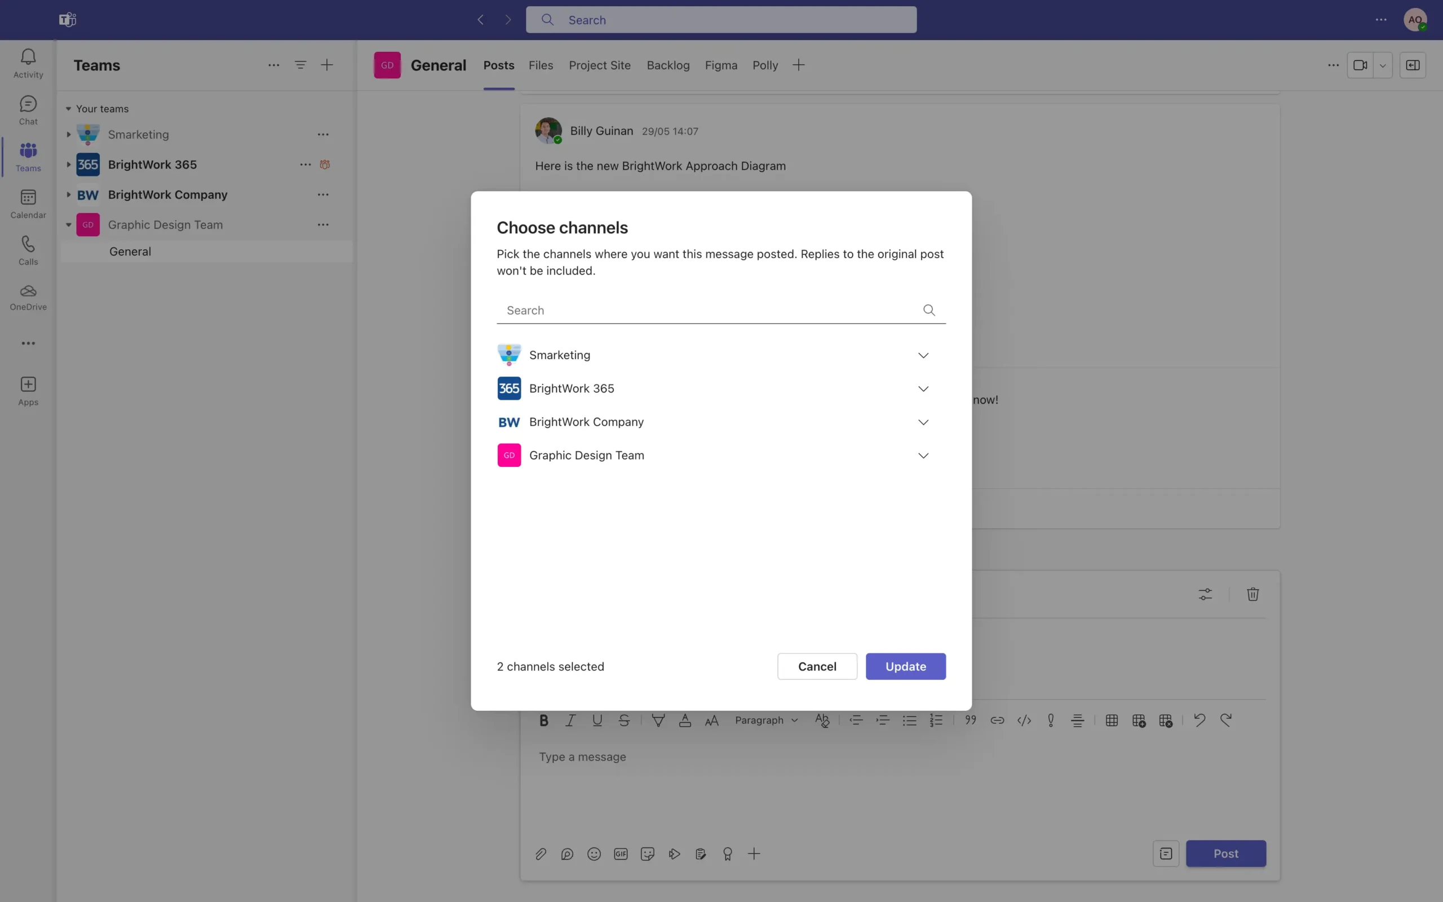Toggle italic formatting in composer

pos(570,720)
